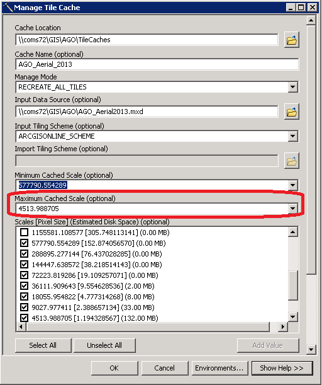Uncheck the 577790.554289 scale checkbox
The image size is (322, 385).
tap(24, 243)
